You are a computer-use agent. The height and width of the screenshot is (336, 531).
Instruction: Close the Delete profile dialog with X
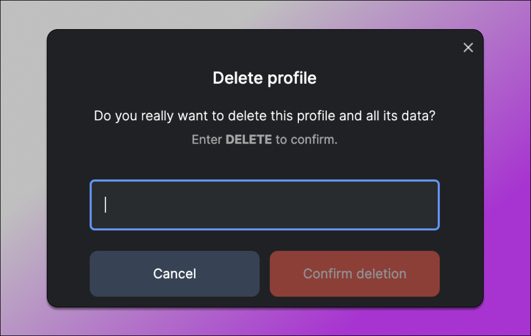(468, 47)
